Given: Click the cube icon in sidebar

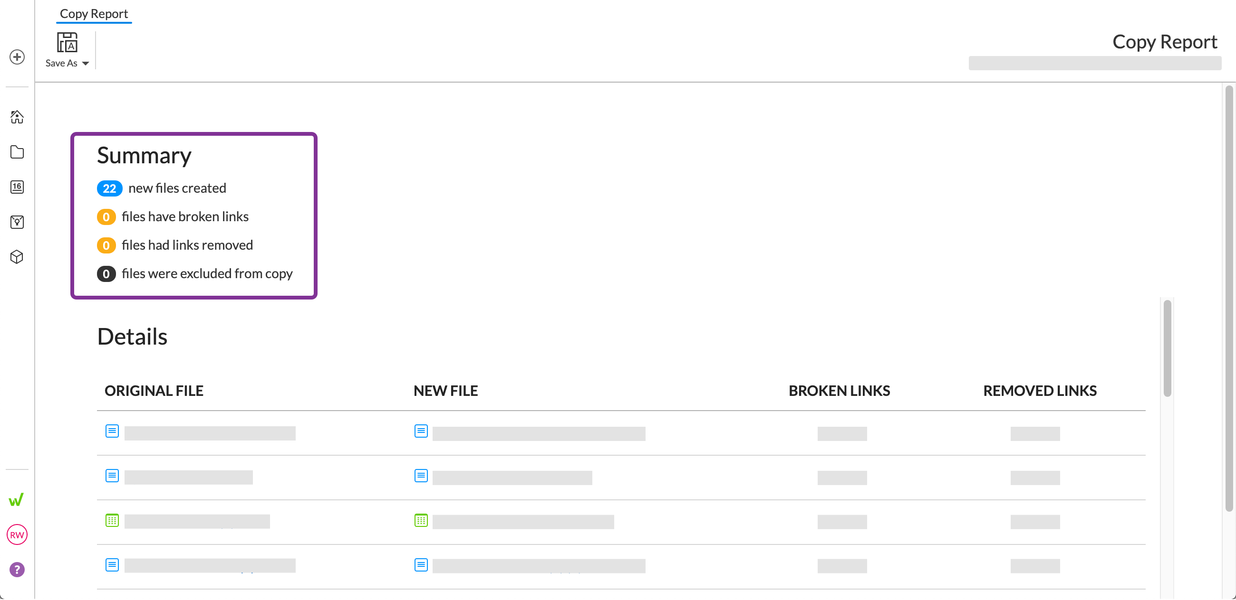Looking at the screenshot, I should point(17,257).
